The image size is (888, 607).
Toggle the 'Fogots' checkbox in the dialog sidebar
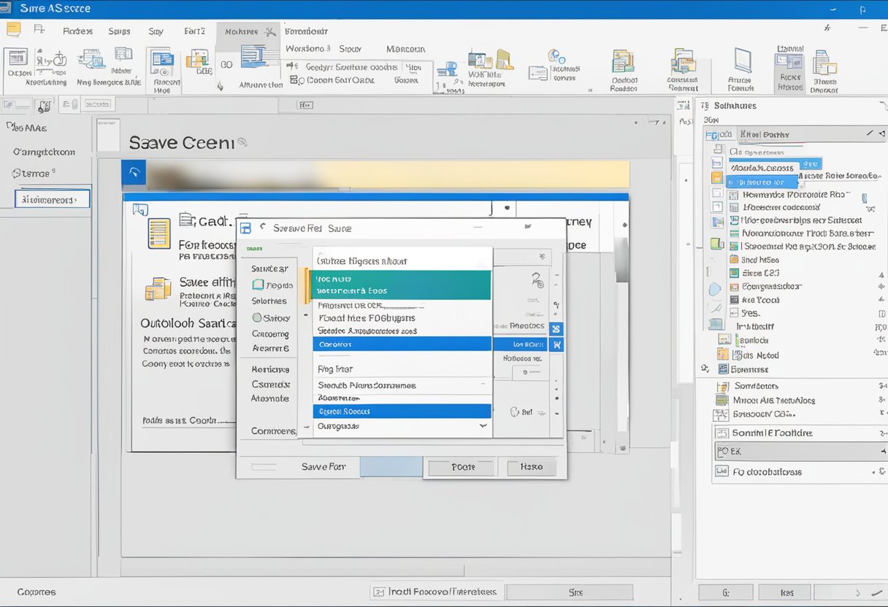click(x=257, y=285)
